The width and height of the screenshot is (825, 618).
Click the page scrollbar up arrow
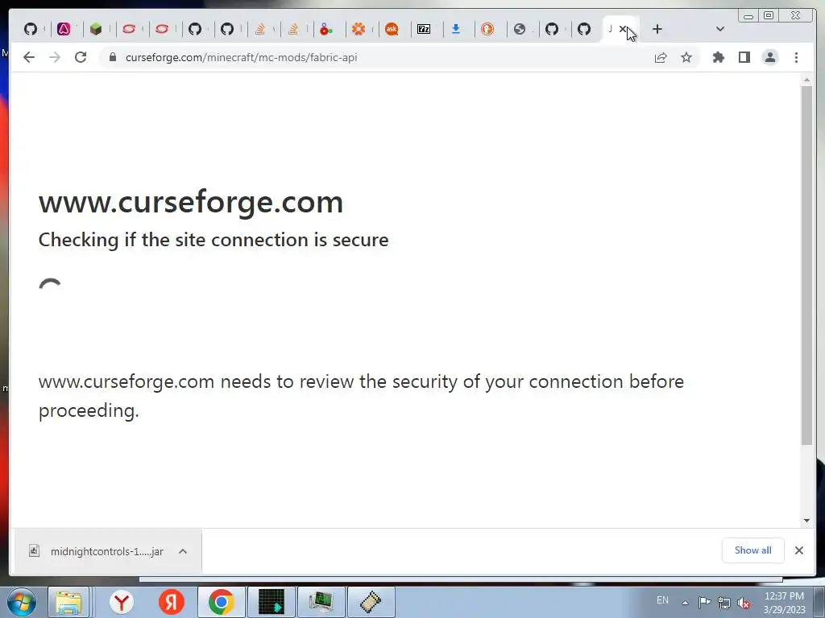[x=806, y=80]
